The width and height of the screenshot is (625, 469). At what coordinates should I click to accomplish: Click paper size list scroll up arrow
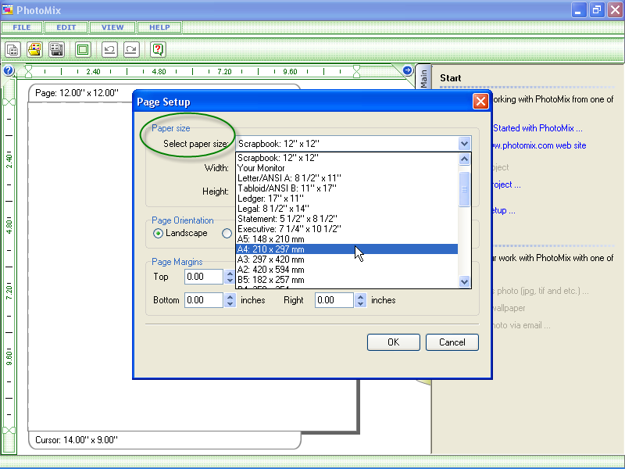(464, 159)
